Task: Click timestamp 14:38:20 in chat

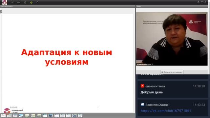Action: click(x=199, y=86)
